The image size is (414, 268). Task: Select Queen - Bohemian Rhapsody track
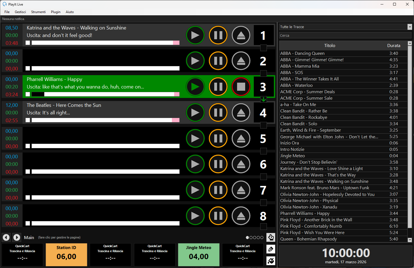(343, 239)
